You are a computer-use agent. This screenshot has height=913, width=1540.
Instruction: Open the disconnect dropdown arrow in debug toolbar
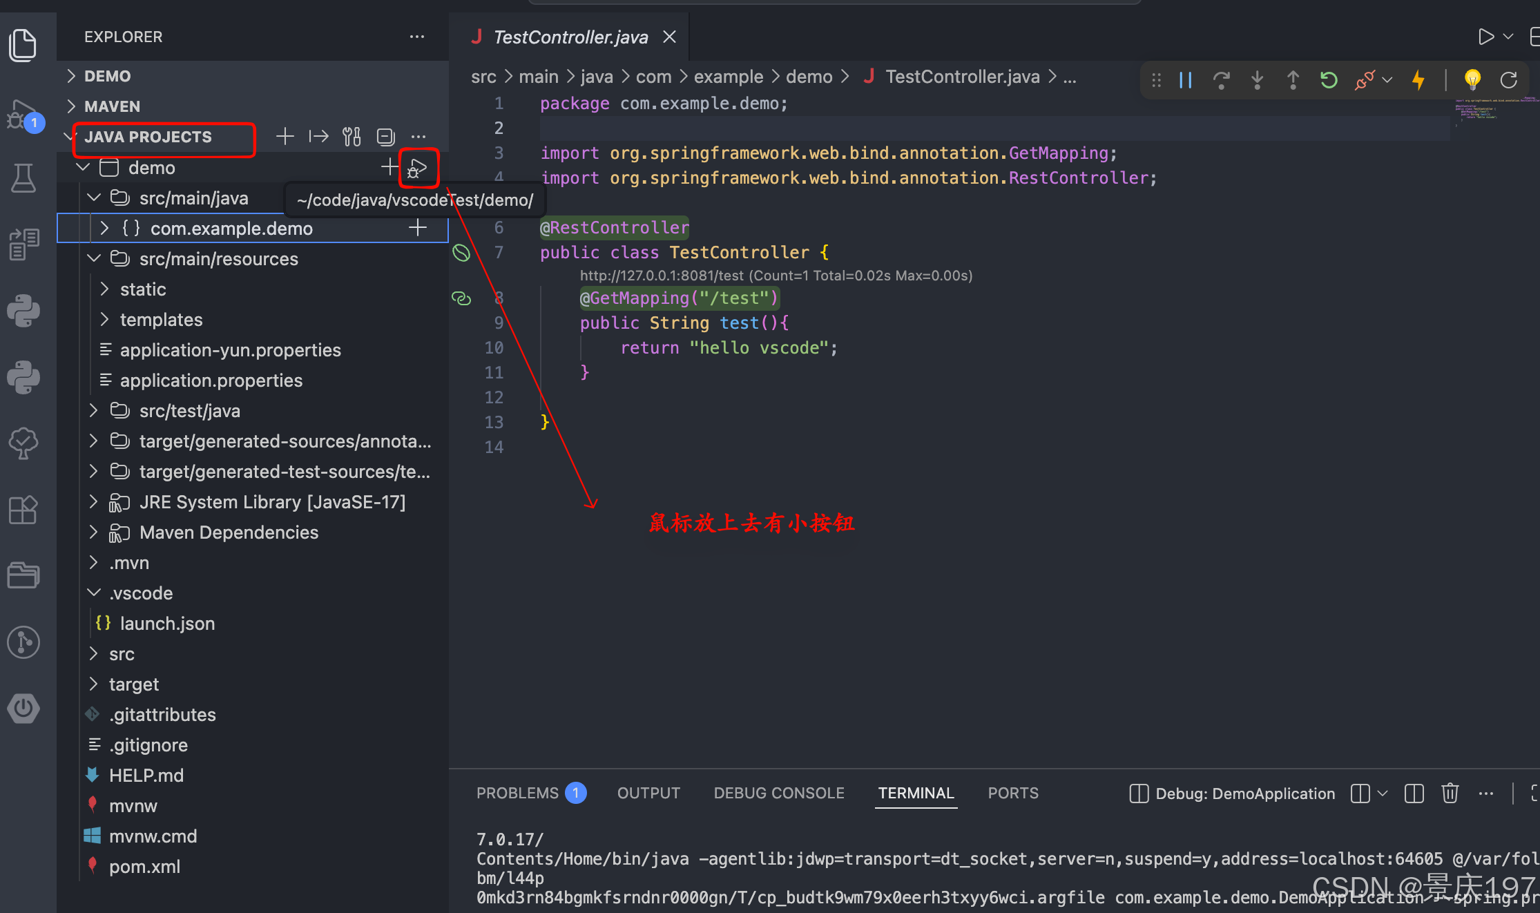point(1387,80)
